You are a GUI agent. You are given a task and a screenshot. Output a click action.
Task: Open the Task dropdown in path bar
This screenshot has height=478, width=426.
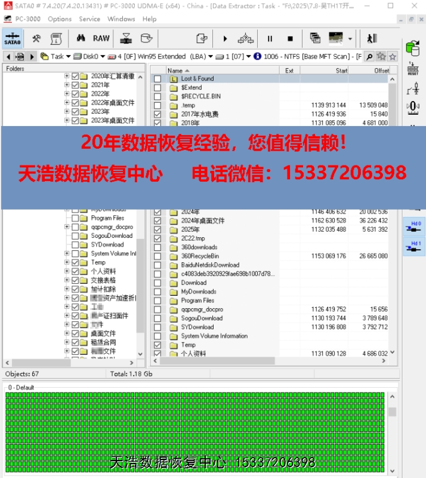click(68, 57)
